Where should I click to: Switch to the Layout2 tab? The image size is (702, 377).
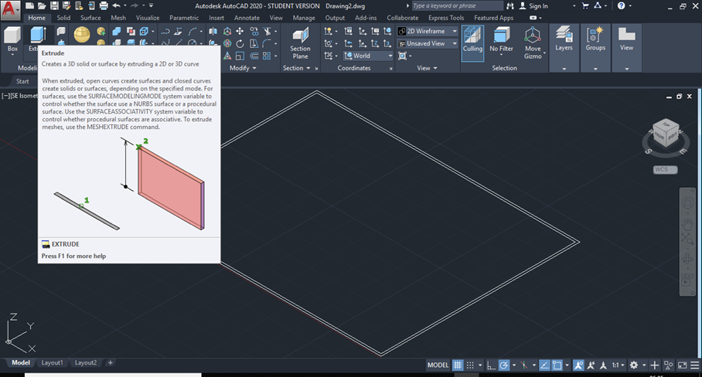(86, 362)
